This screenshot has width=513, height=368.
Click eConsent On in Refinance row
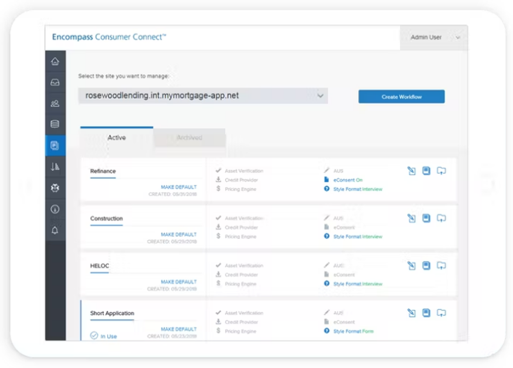348,180
